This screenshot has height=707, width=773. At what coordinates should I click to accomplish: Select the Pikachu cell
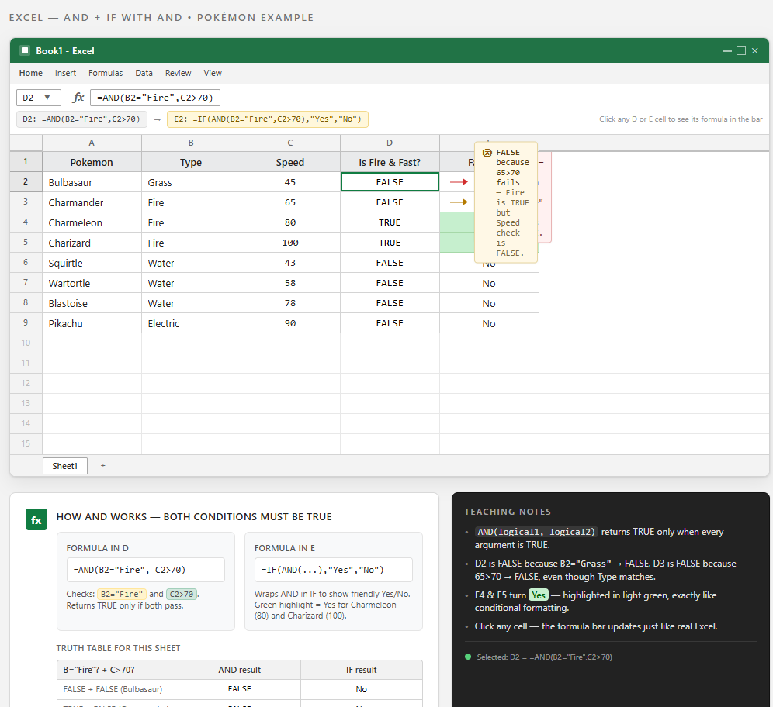tap(92, 323)
